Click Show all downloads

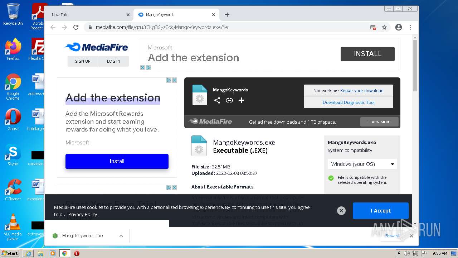click(392, 236)
